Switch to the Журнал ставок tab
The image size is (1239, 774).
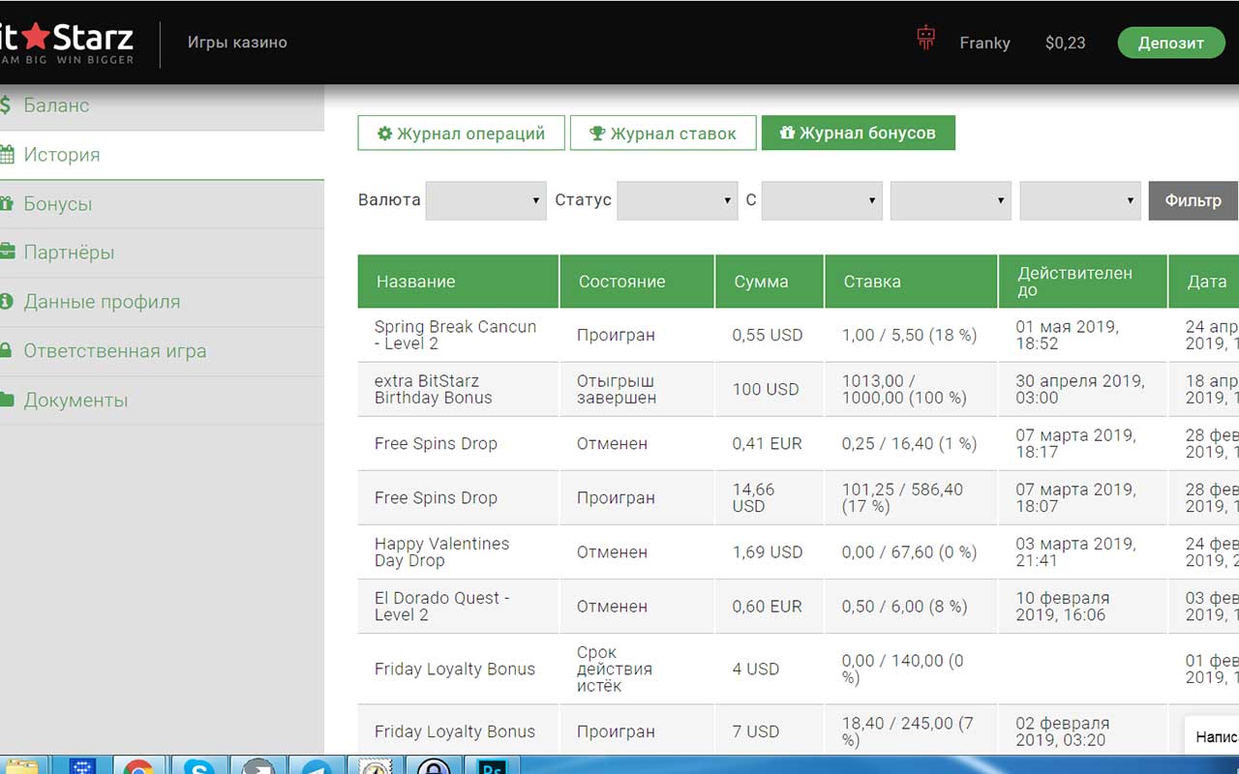click(x=663, y=134)
